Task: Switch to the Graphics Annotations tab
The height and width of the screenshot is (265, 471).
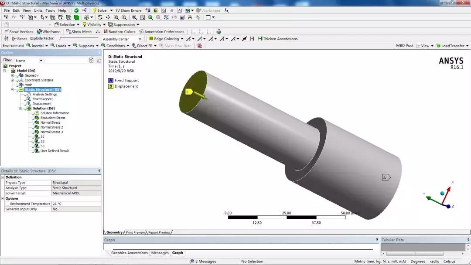Action: pos(129,253)
